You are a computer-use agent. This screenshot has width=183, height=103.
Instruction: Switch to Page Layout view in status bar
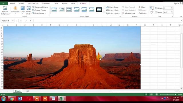[x=151, y=94]
